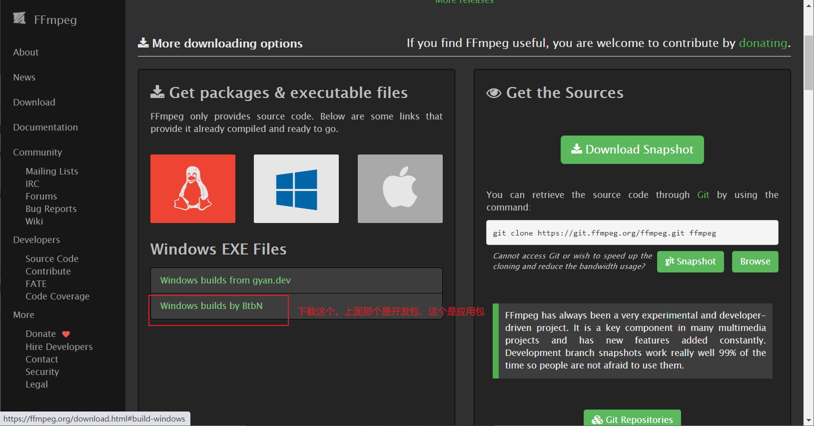The height and width of the screenshot is (426, 814).
Task: Open Code Coverage in sidebar
Action: (x=57, y=296)
